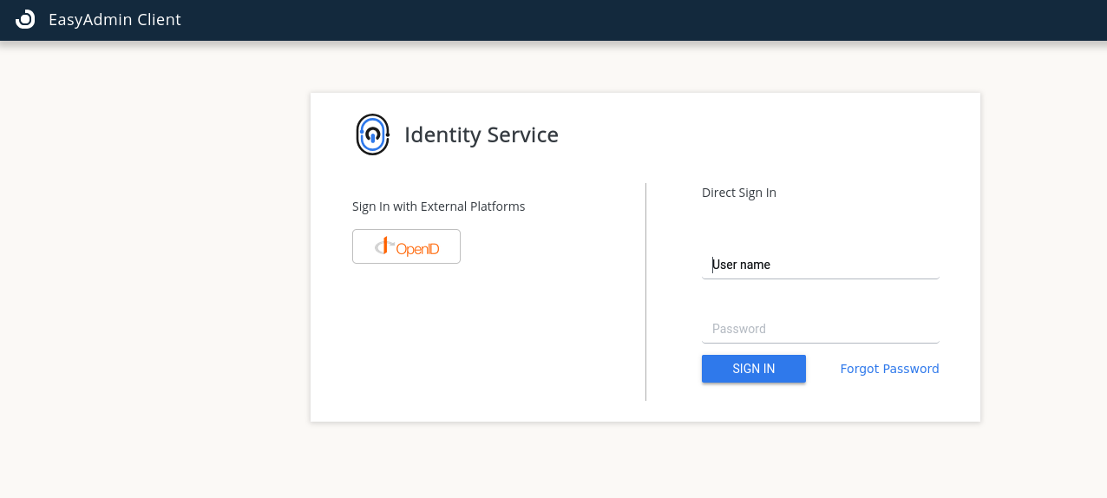The height and width of the screenshot is (498, 1107).
Task: Focus the User name input field
Action: coord(820,265)
